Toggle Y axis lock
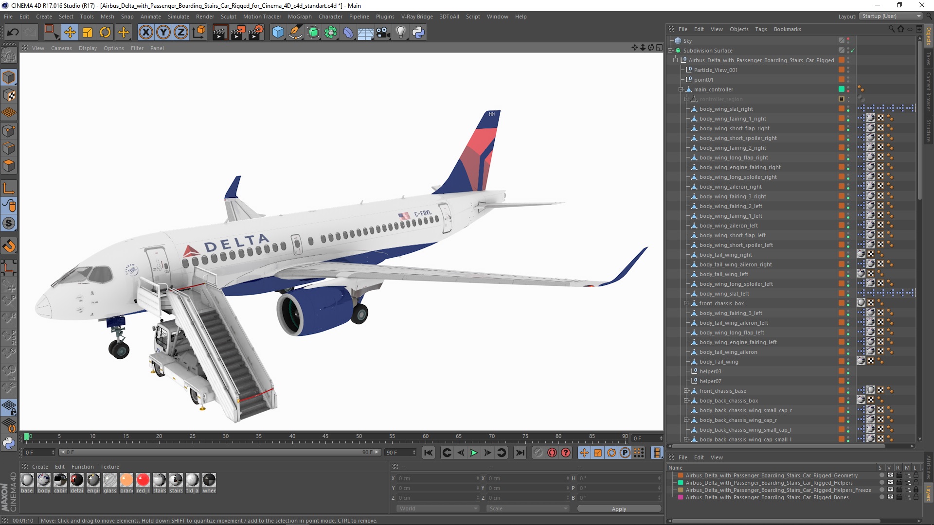 pos(163,33)
